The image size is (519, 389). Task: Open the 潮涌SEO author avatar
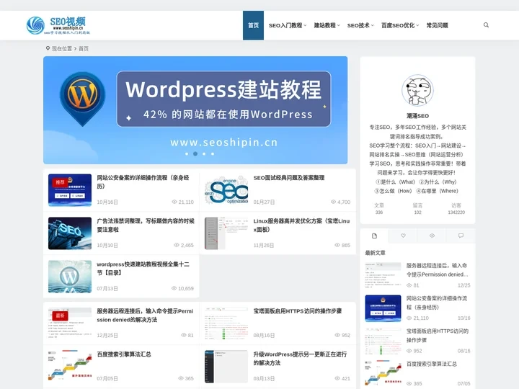[x=417, y=90]
